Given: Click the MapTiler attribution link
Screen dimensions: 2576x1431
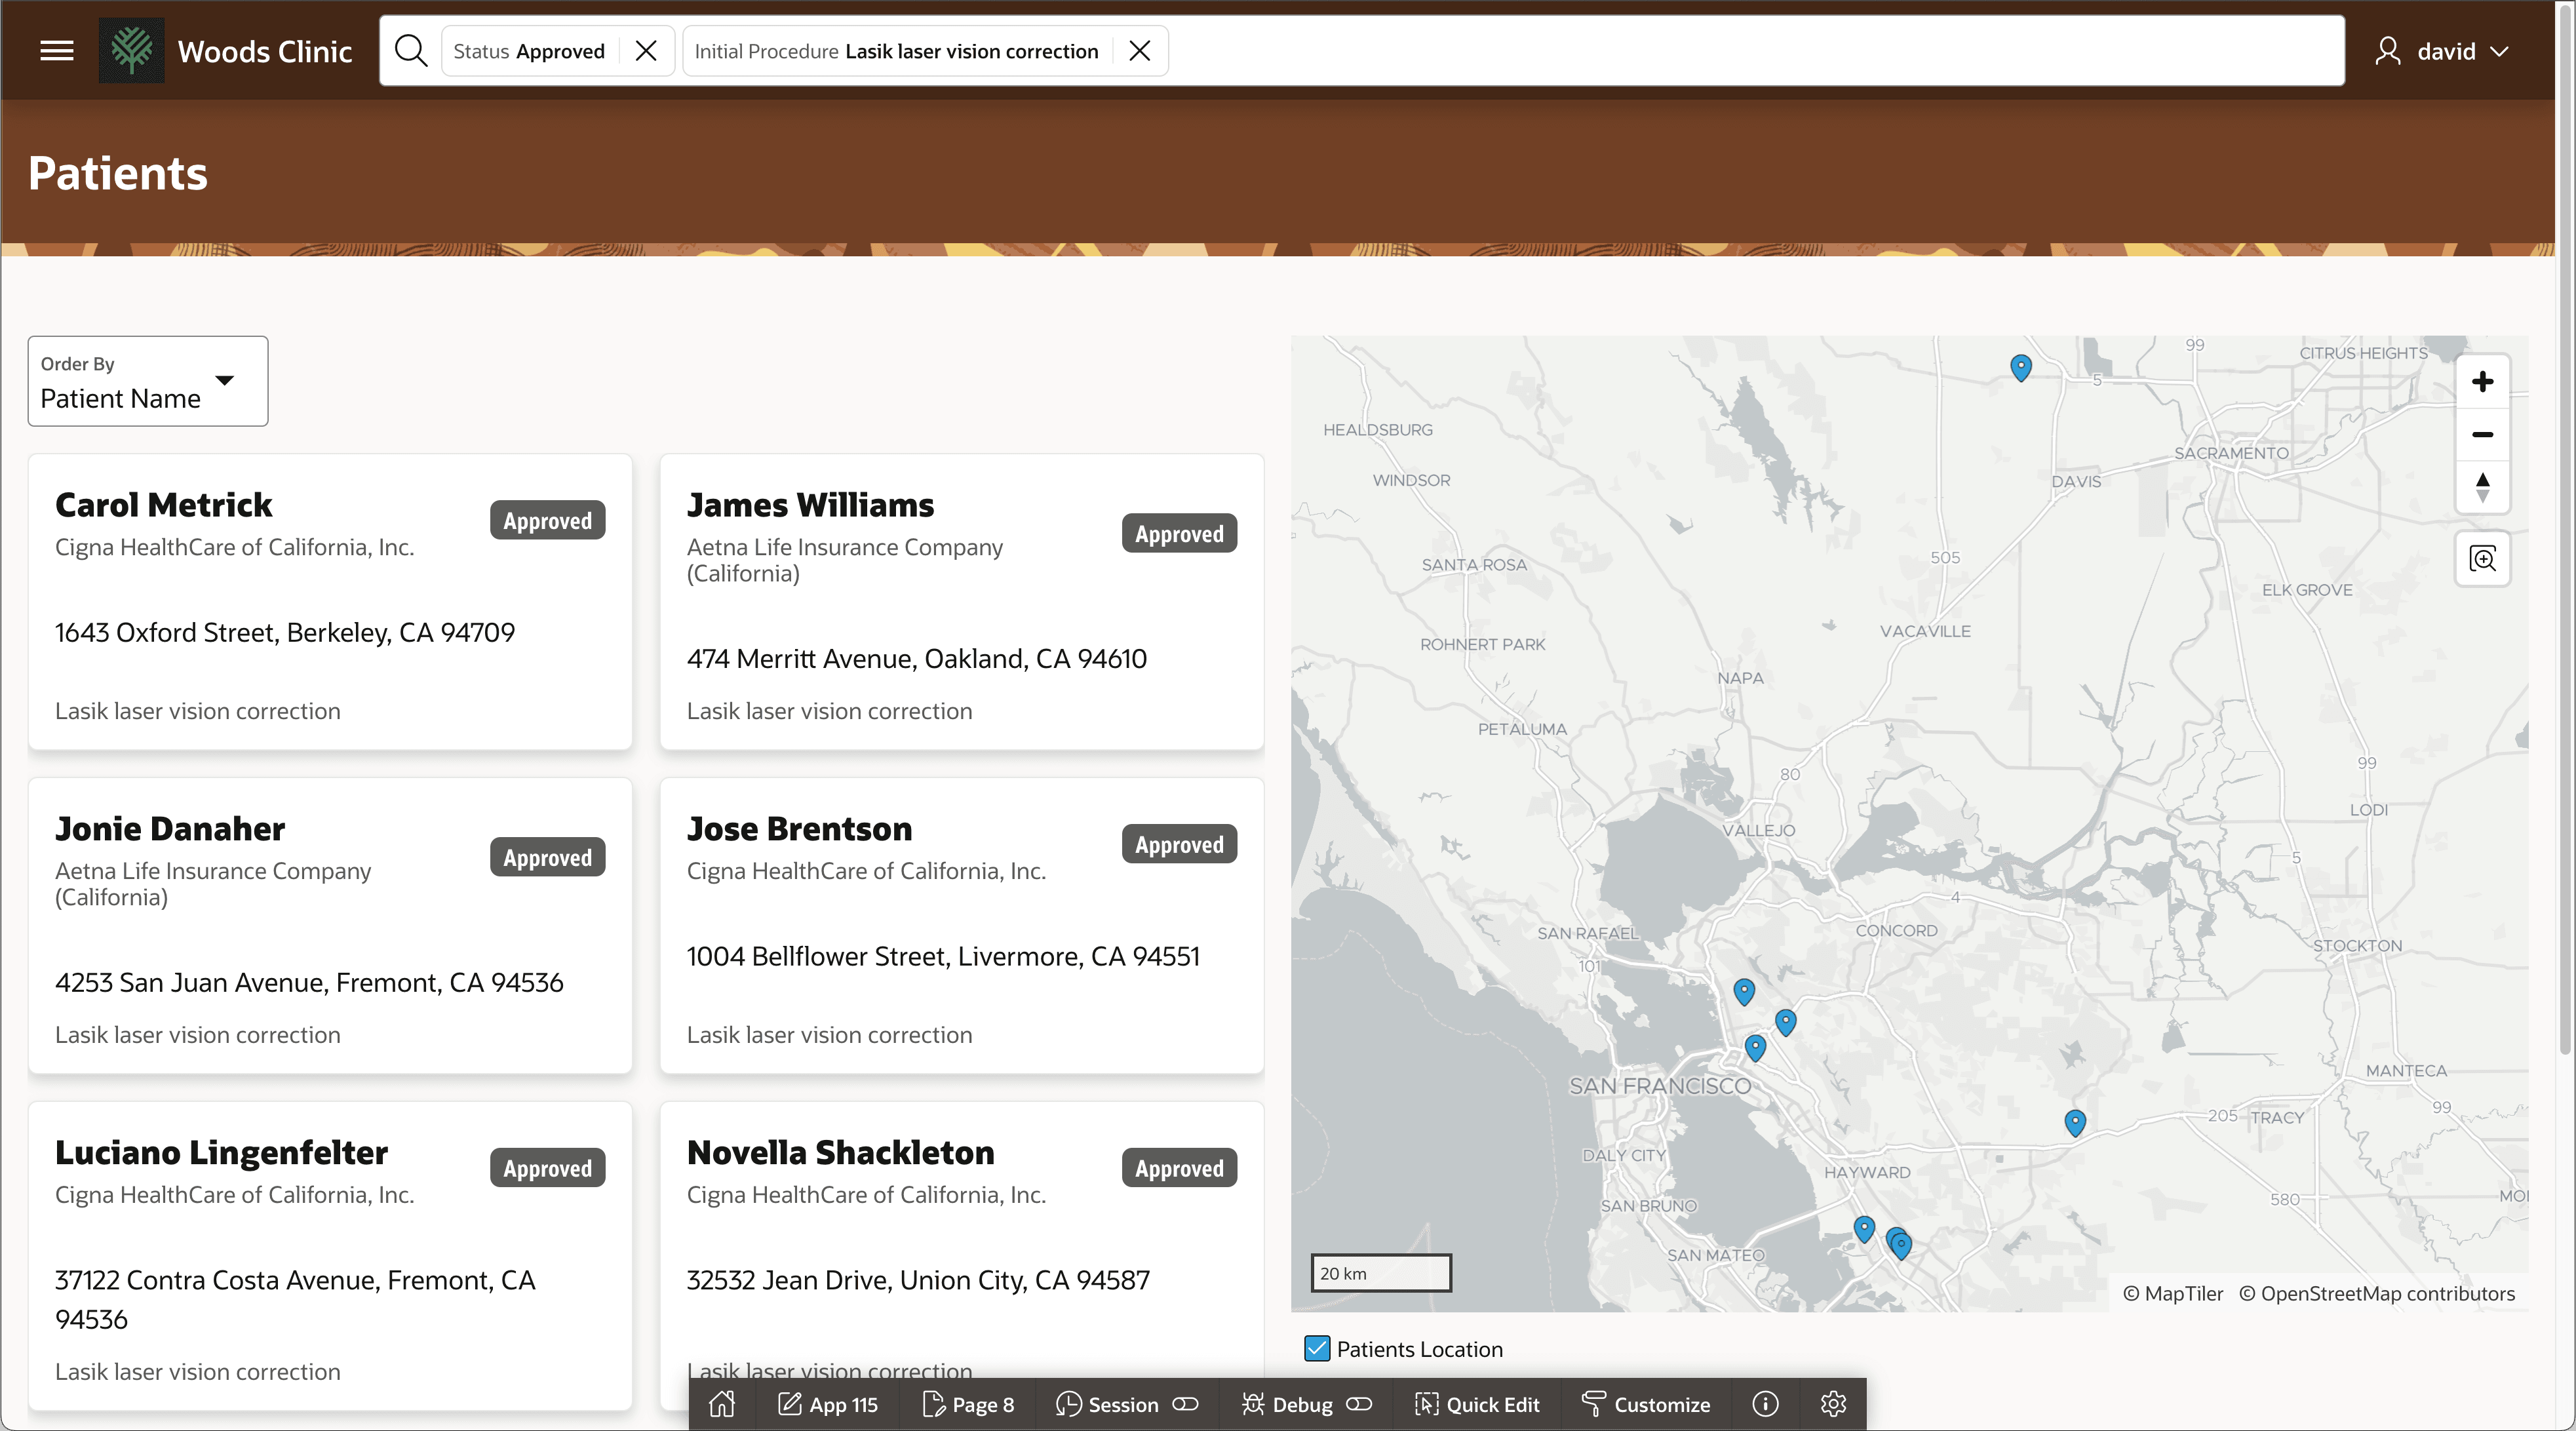Looking at the screenshot, I should point(2173,1293).
